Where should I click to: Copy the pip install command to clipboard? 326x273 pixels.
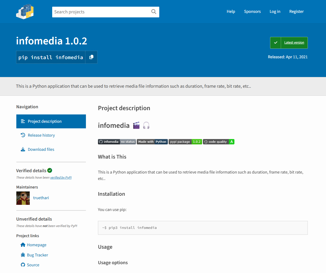coord(91,57)
